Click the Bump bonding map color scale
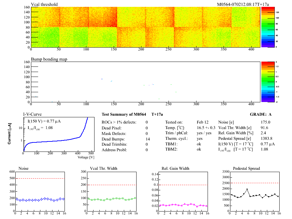 [x=265, y=81]
